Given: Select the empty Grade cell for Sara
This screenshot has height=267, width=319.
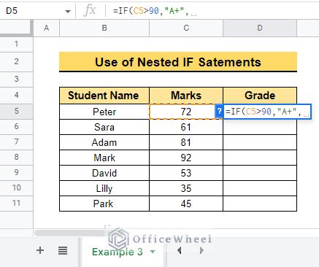Looking at the screenshot, I should click(x=260, y=127).
